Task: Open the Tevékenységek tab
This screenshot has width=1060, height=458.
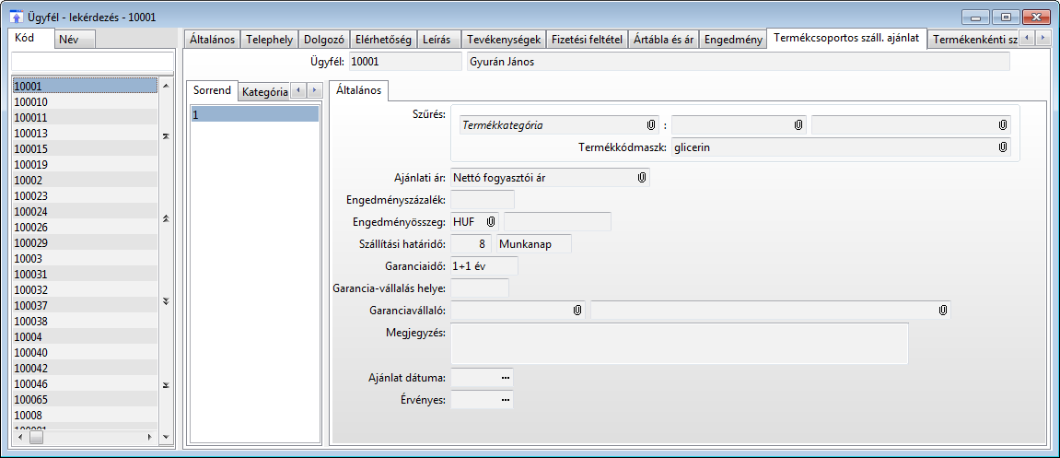Action: (x=503, y=40)
